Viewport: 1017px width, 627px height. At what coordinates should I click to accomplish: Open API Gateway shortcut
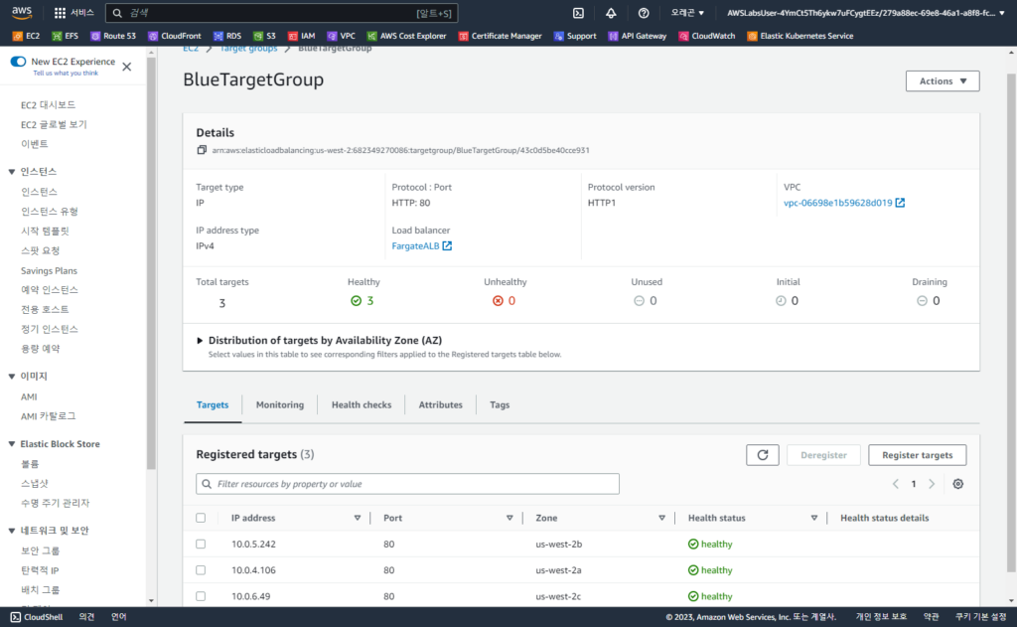[x=638, y=36]
